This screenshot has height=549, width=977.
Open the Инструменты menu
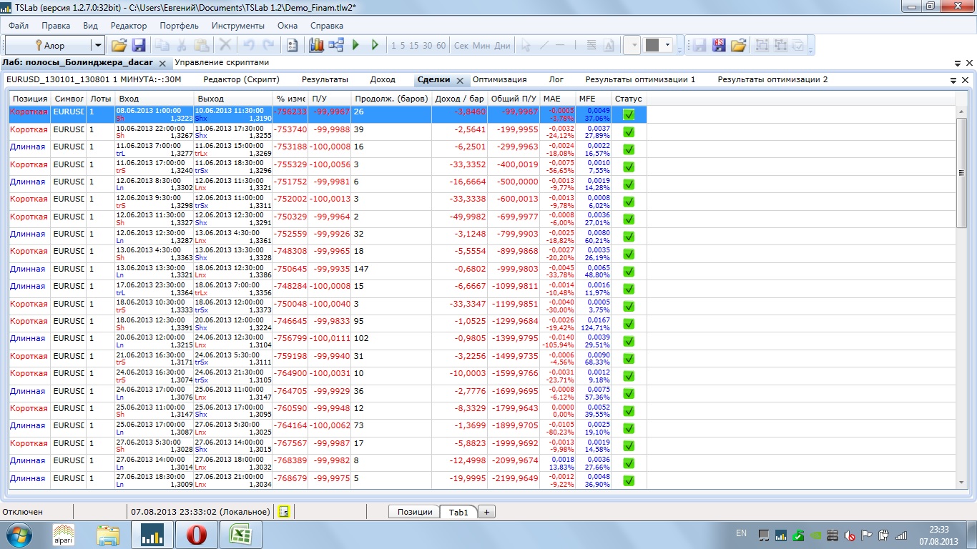[x=237, y=26]
